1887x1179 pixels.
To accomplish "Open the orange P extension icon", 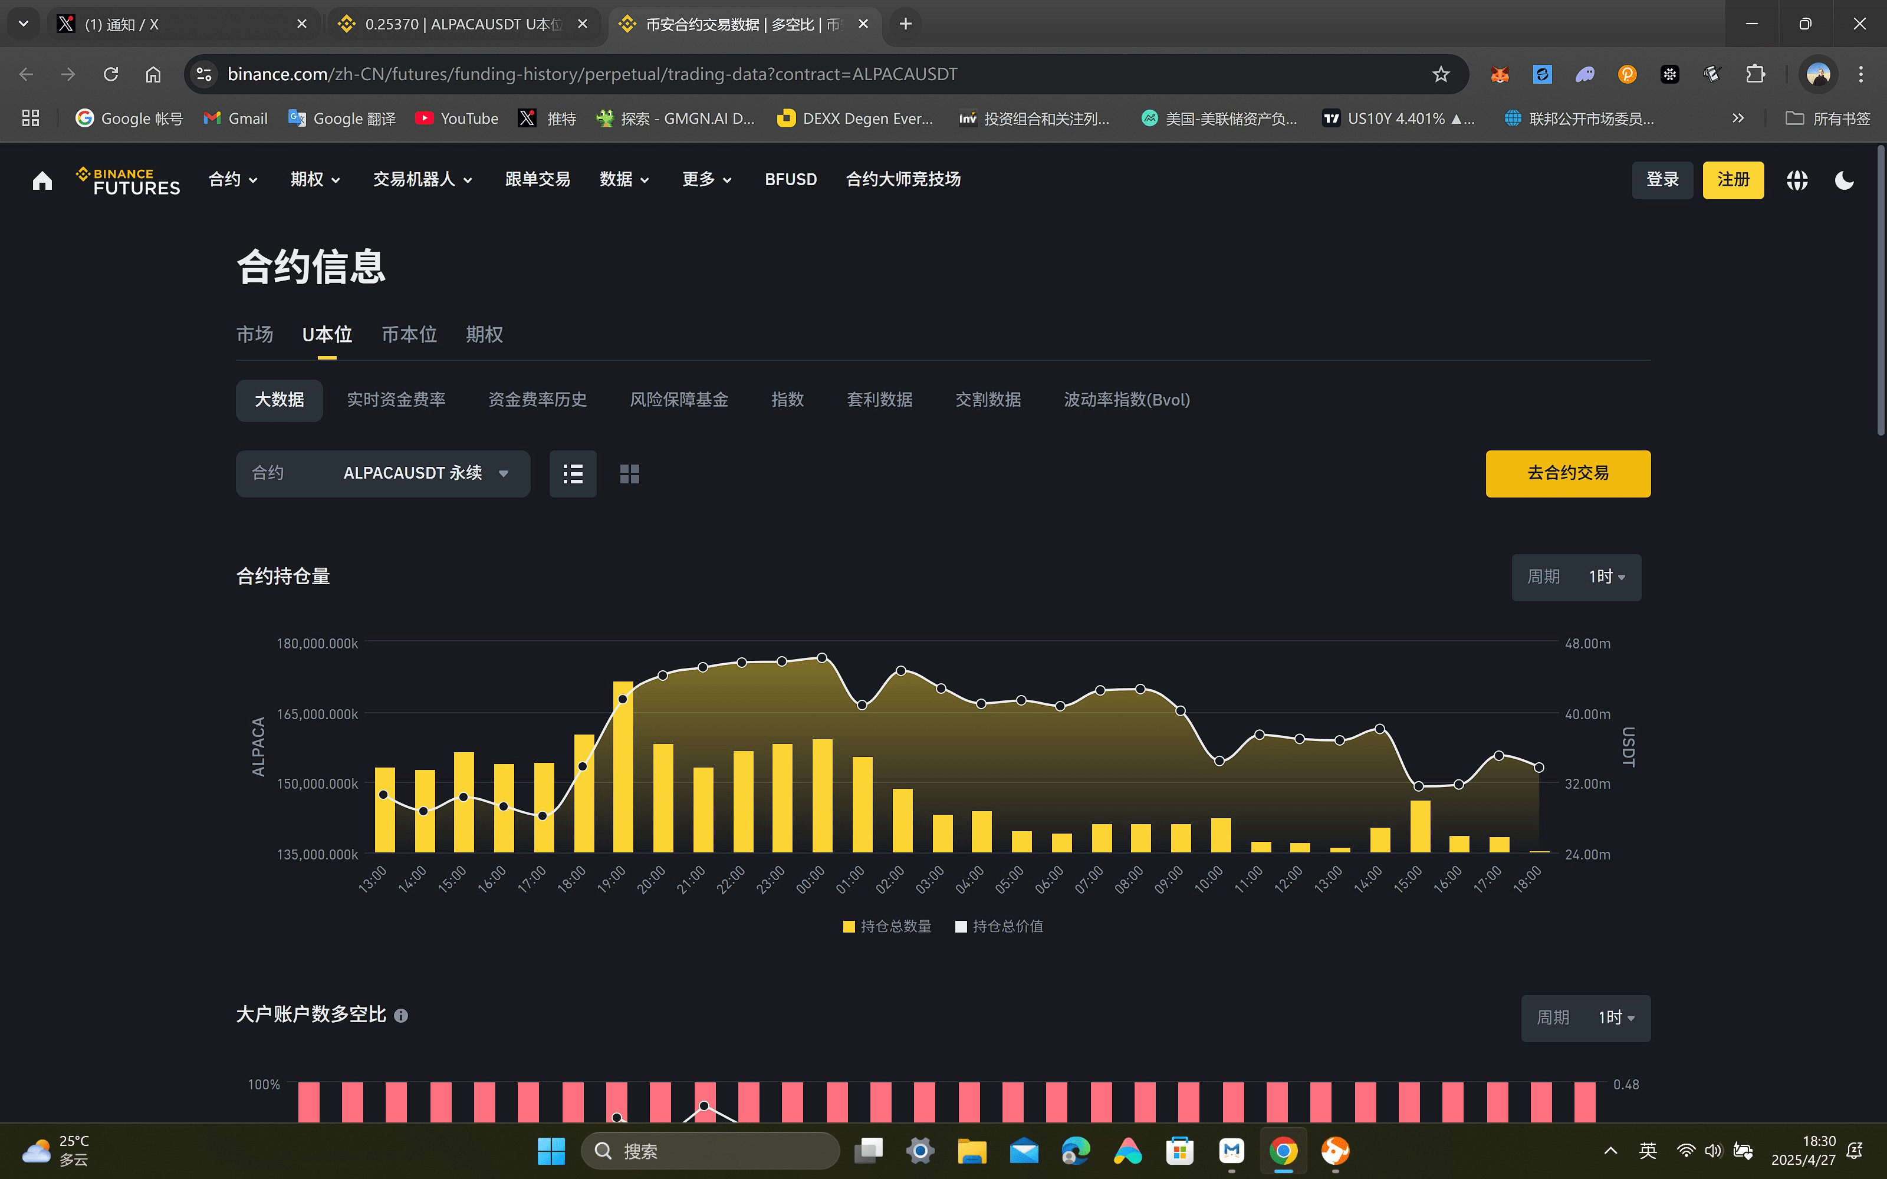I will pyautogui.click(x=1626, y=74).
